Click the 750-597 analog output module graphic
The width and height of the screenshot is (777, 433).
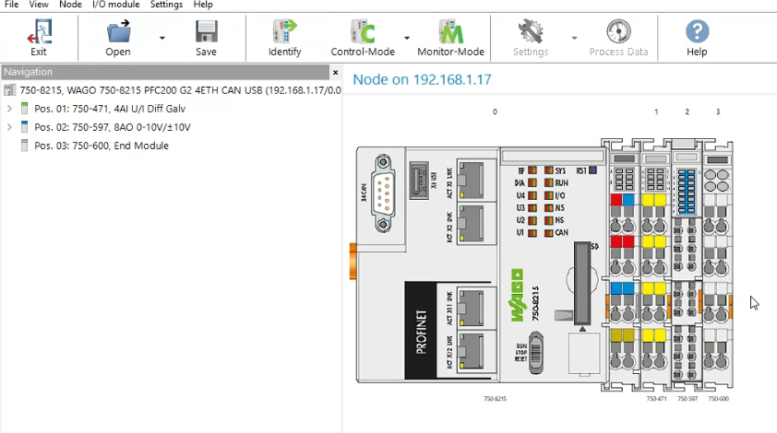tap(687, 264)
